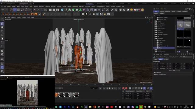195x109 pixels.
Task: Click the search magnifier in Attribute Manager
Action: click(183, 54)
